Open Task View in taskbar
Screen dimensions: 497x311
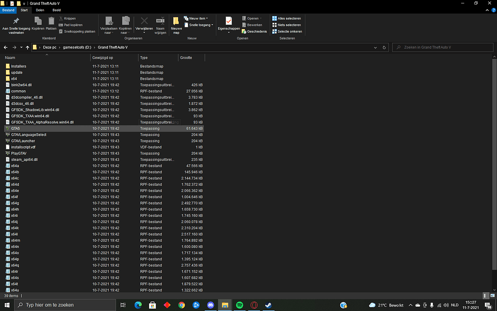coord(123,305)
